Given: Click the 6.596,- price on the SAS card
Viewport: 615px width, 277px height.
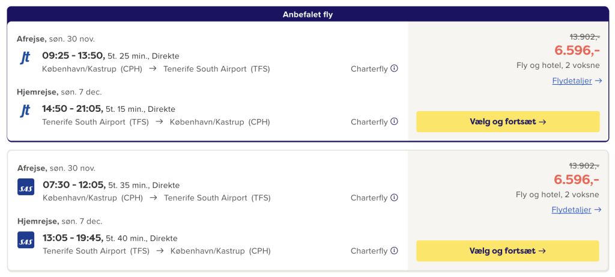Looking at the screenshot, I should (x=577, y=179).
